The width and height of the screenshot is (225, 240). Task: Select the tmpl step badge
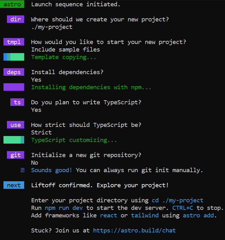(x=14, y=42)
